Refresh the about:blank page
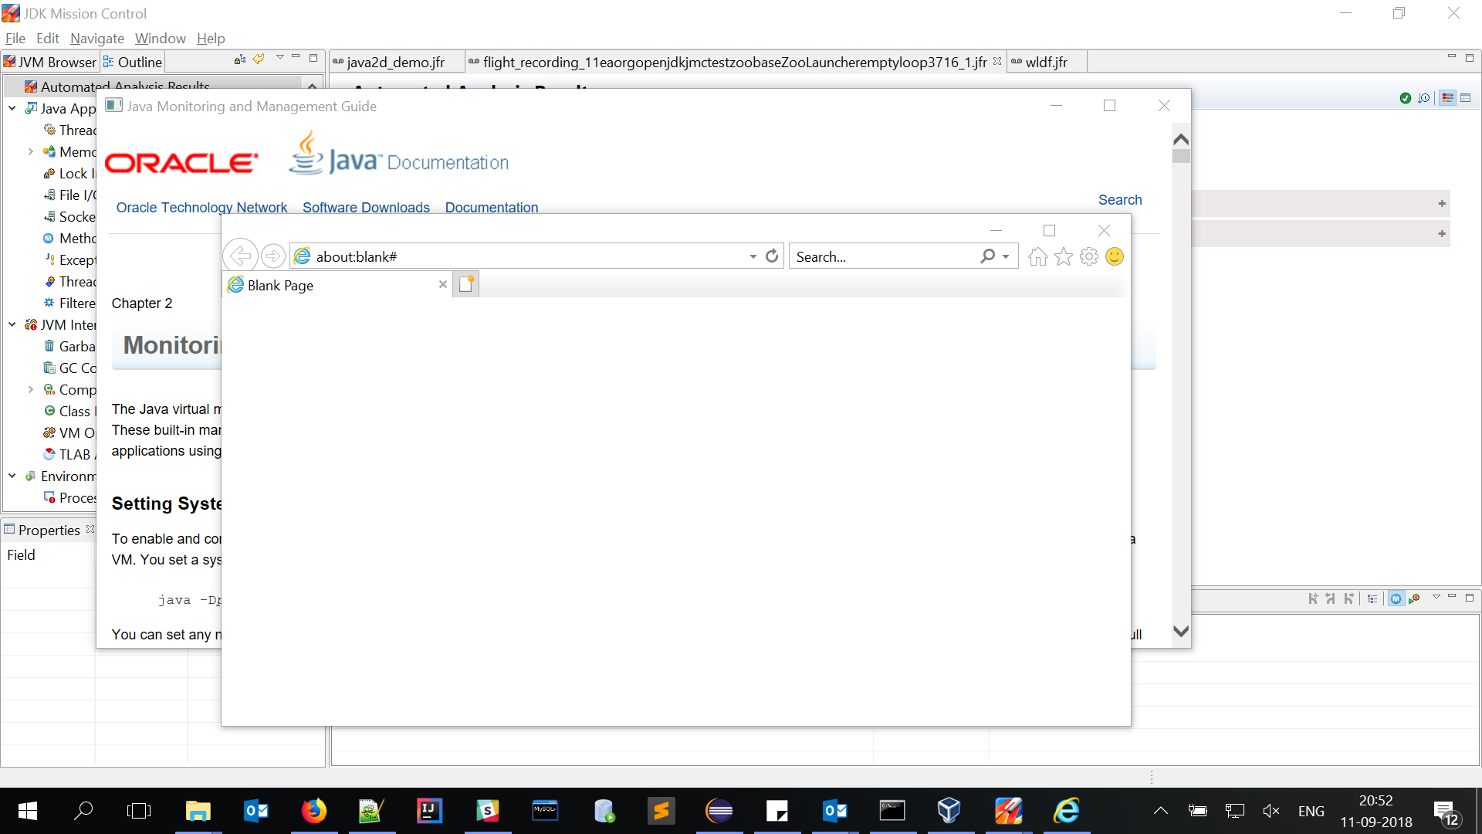Viewport: 1482px width, 834px height. pos(772,256)
